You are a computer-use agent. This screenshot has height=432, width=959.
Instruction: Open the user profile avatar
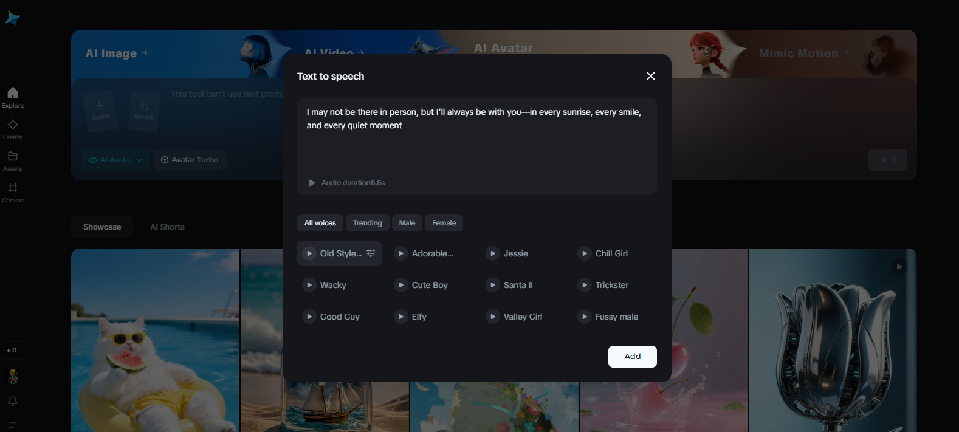coord(13,377)
